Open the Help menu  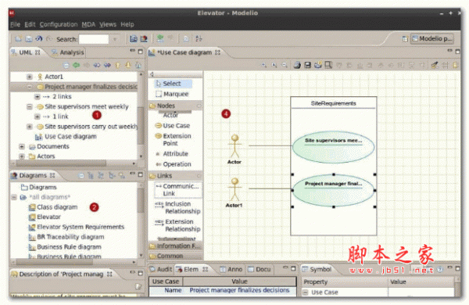coord(127,24)
